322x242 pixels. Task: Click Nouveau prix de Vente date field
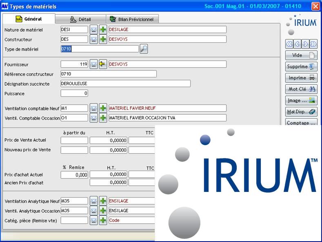(x=74, y=150)
